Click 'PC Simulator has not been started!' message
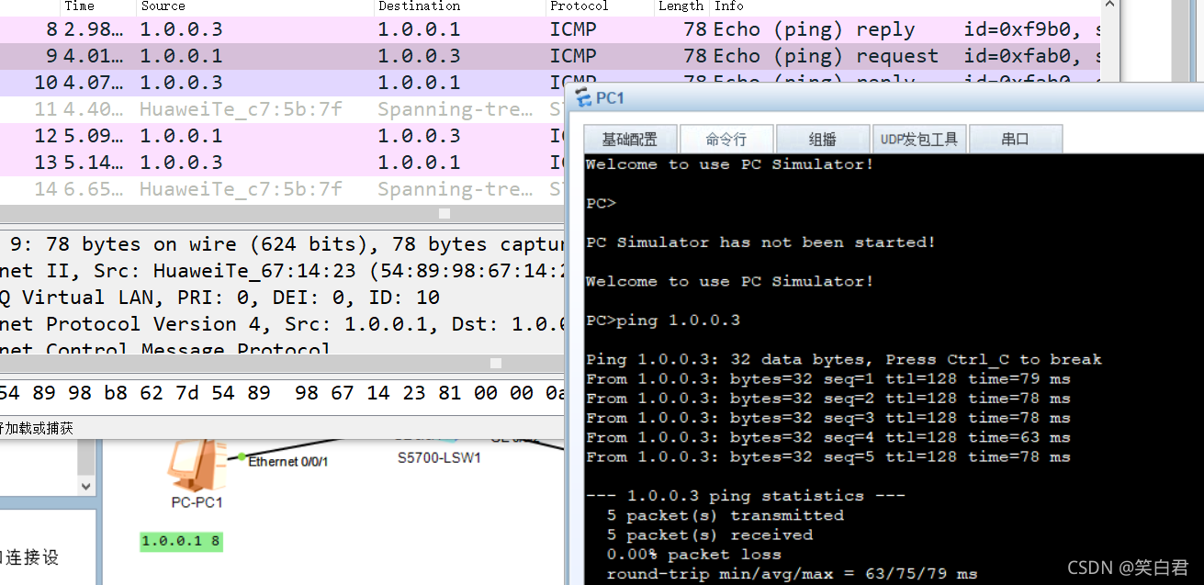This screenshot has width=1204, height=585. pyautogui.click(x=760, y=242)
